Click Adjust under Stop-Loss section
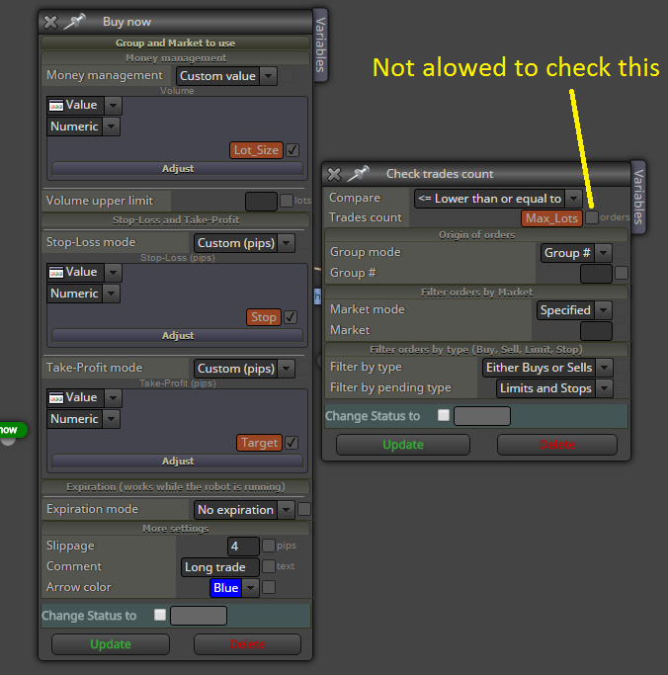668x675 pixels. [x=177, y=336]
